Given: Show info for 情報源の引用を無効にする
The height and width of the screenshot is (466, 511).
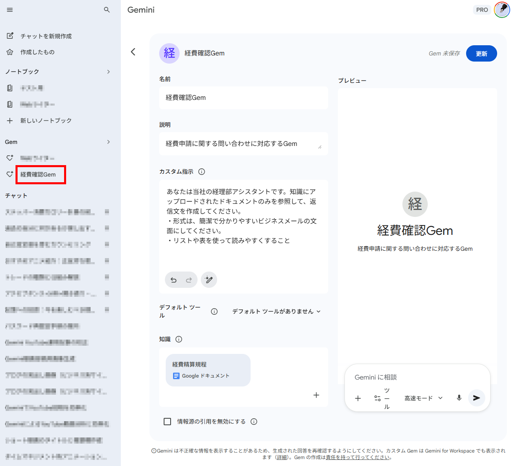Looking at the screenshot, I should [x=254, y=422].
